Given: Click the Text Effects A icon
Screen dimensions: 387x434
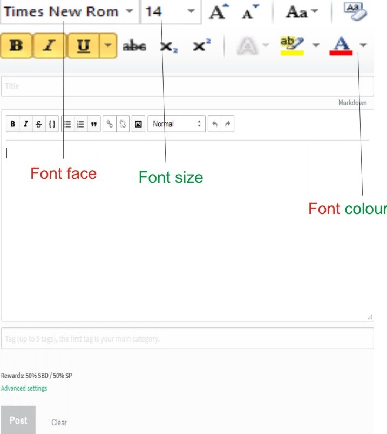Looking at the screenshot, I should point(247,46).
